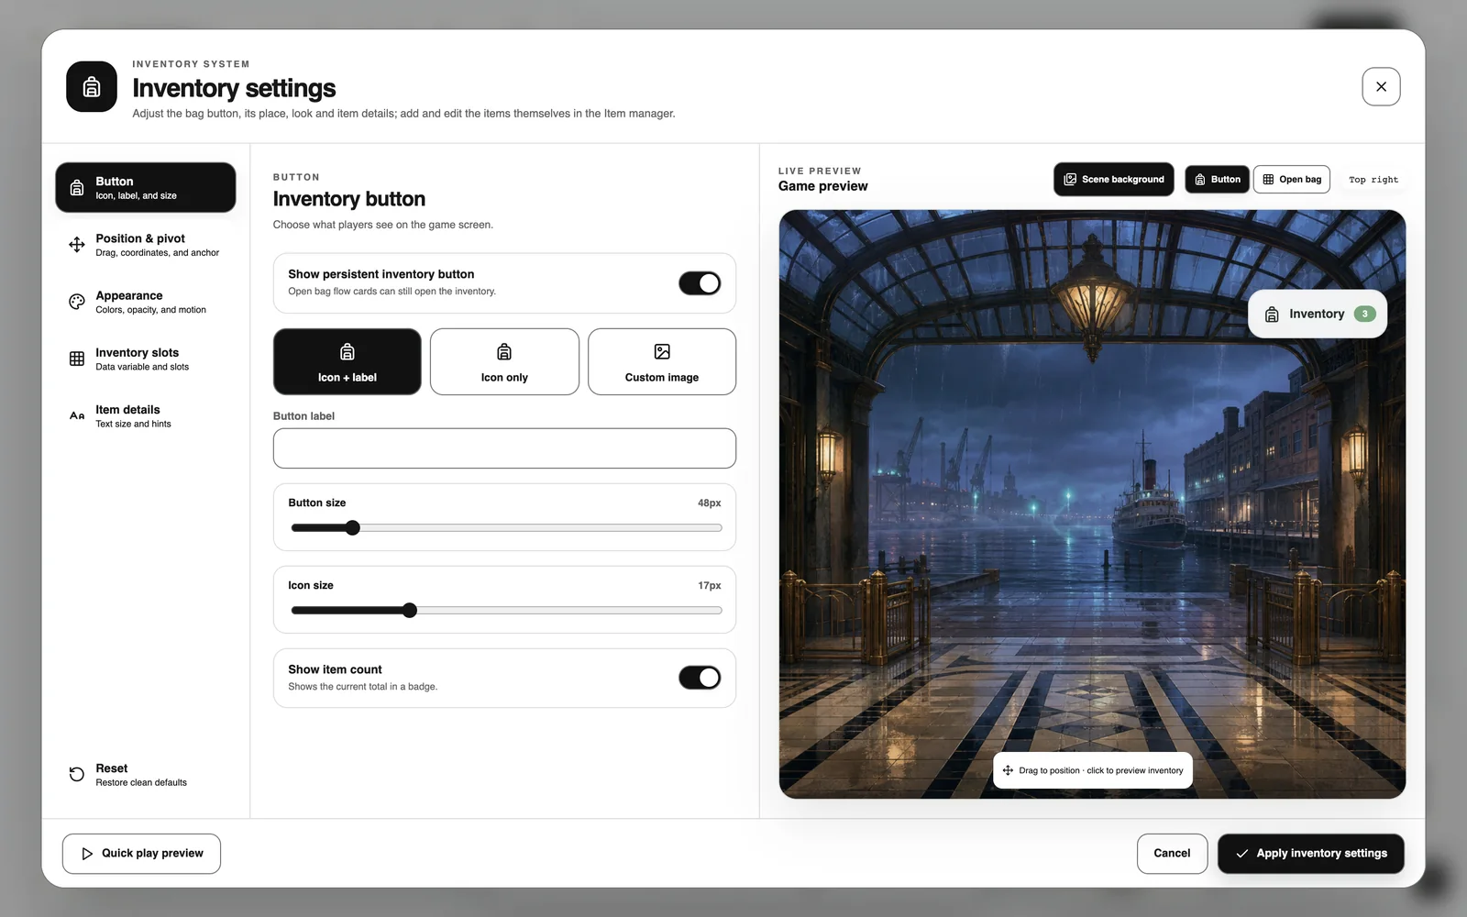
Task: Click the palette icon beside Appearance
Action: click(x=77, y=302)
